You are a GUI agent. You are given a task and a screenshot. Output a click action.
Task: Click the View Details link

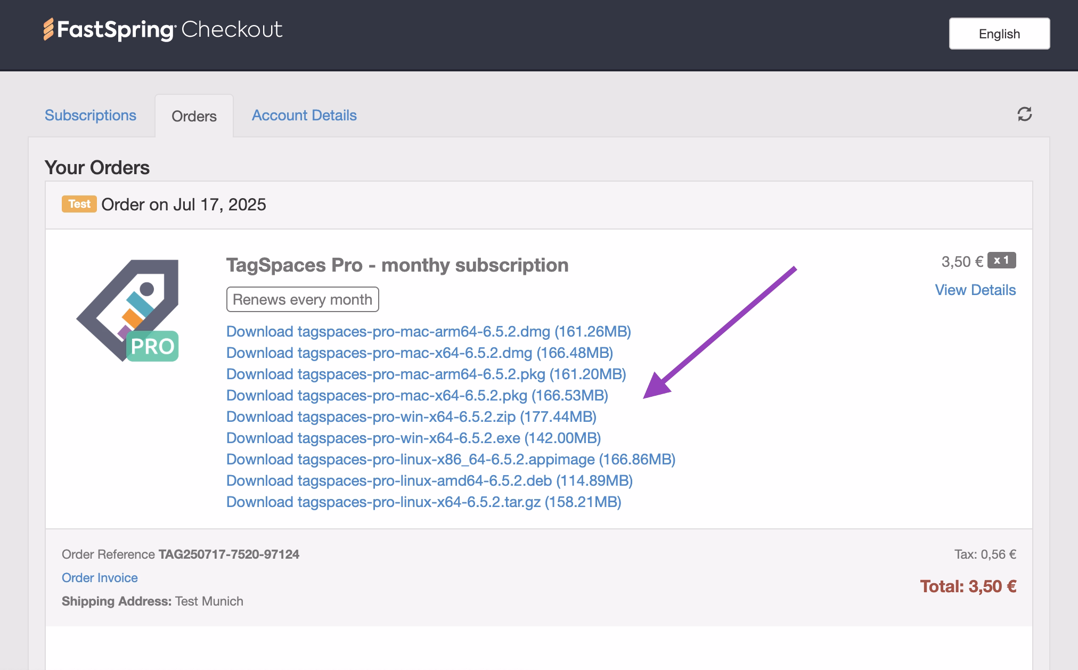click(975, 290)
